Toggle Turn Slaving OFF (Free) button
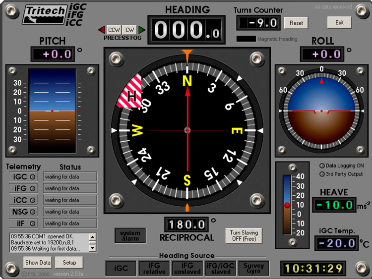The height and width of the screenshot is (279, 372). 243,236
